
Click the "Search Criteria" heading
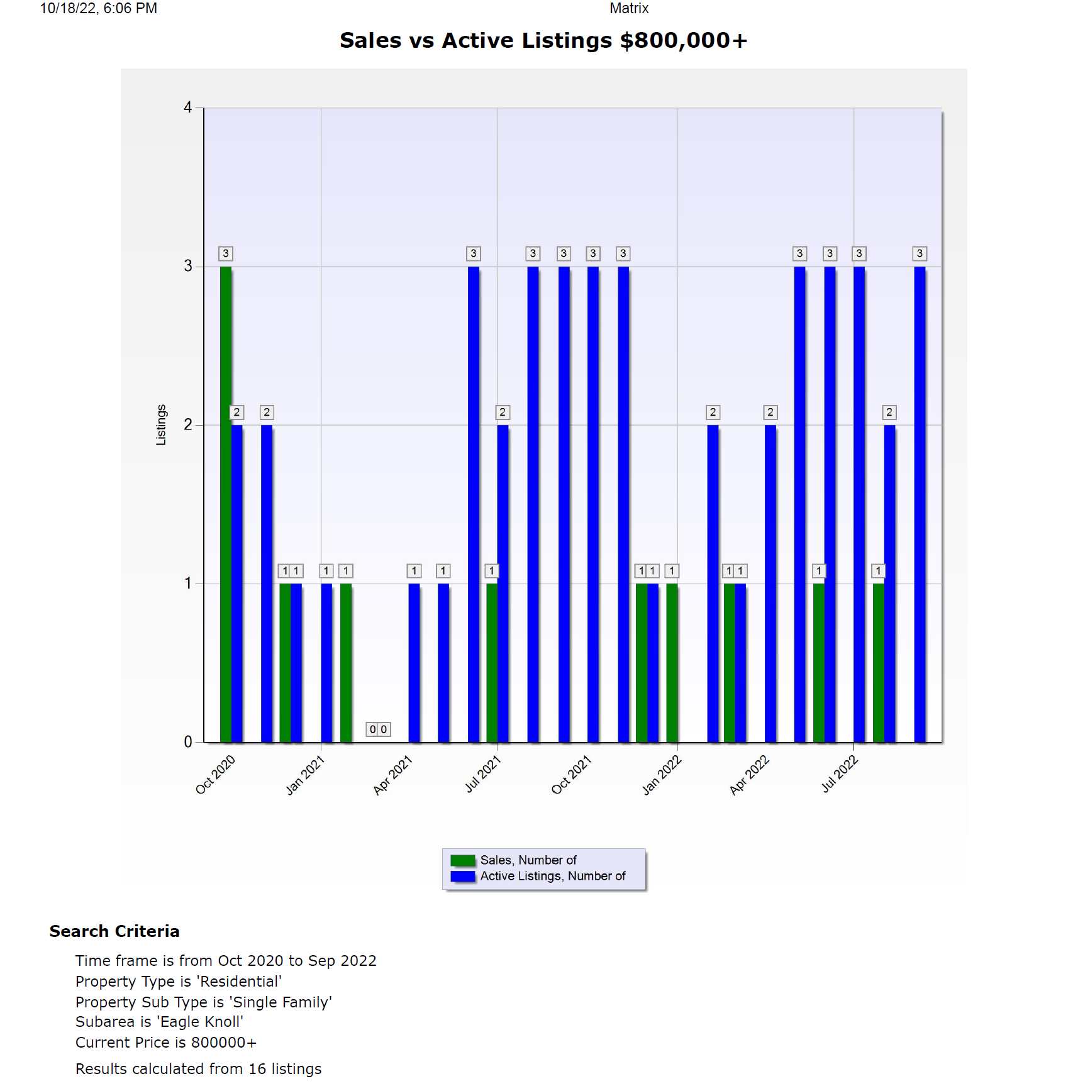pos(114,931)
